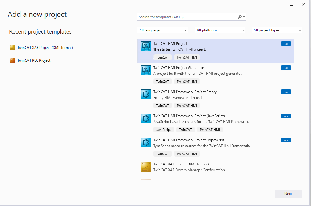Select TwinCAT HMI Project template title
This screenshot has height=206, width=311.
click(x=170, y=44)
